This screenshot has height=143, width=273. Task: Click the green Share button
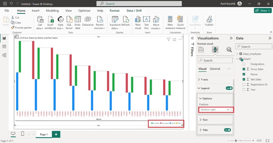click(262, 11)
